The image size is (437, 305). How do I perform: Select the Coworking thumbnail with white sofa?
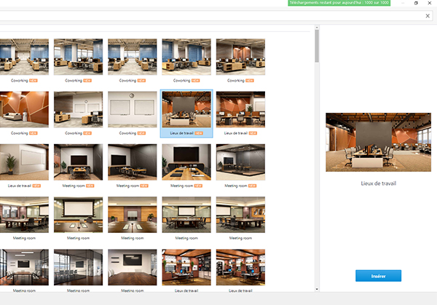tap(24, 110)
